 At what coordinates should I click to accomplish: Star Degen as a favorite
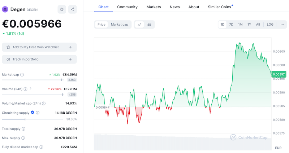pos(62,9)
